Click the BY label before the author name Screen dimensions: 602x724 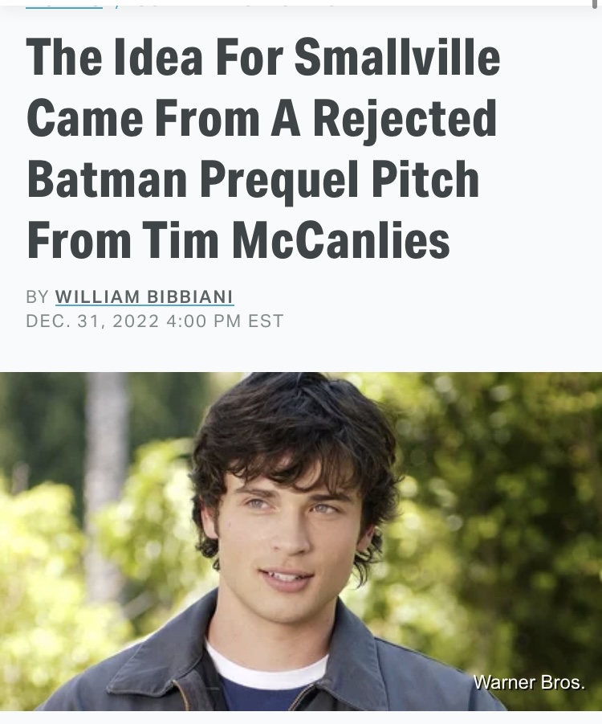[x=37, y=297]
